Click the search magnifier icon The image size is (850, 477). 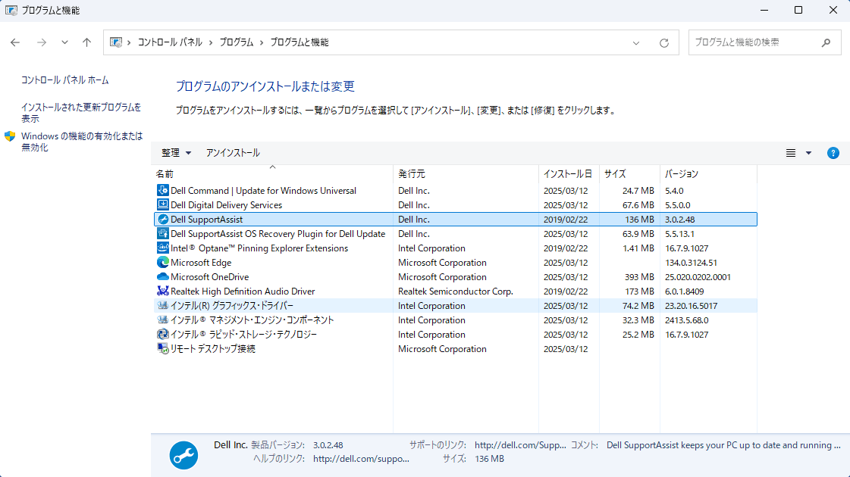click(x=826, y=42)
